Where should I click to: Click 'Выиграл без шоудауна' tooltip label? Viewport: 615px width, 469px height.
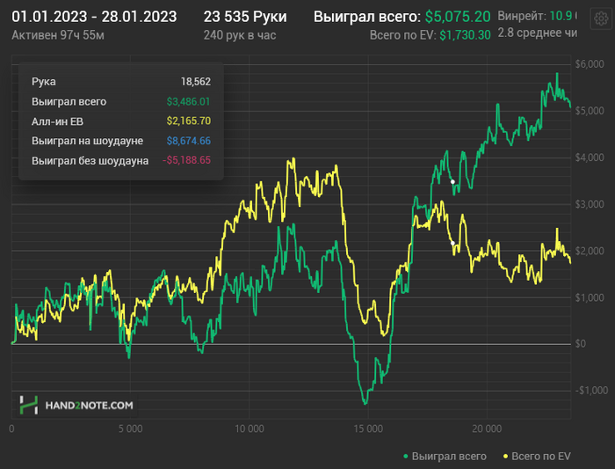(x=90, y=161)
